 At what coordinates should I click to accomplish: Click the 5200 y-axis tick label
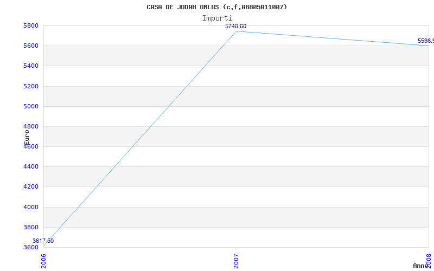click(x=30, y=86)
